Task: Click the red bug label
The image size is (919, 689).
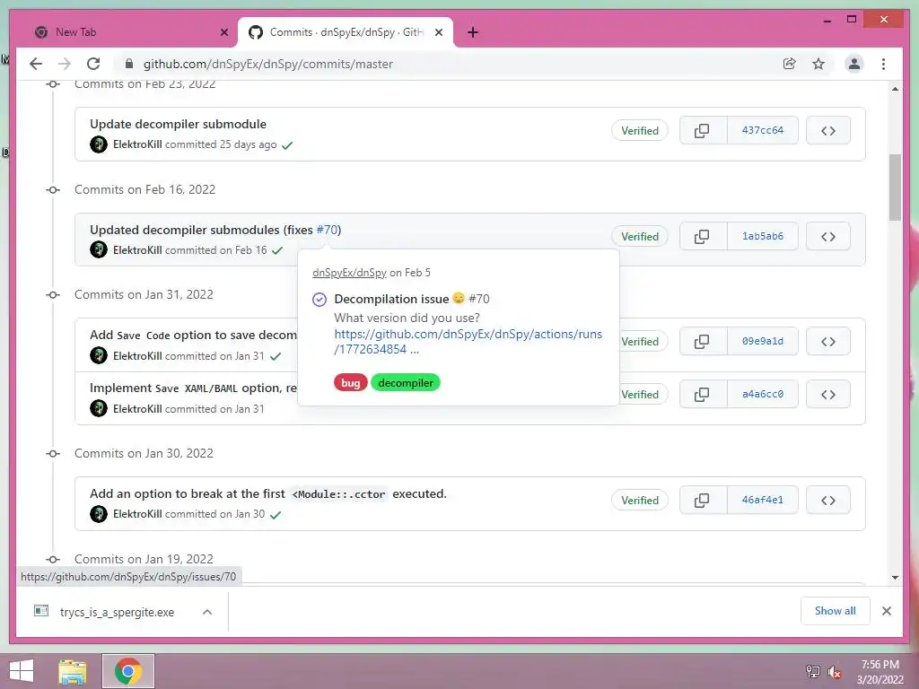Action: pyautogui.click(x=351, y=382)
